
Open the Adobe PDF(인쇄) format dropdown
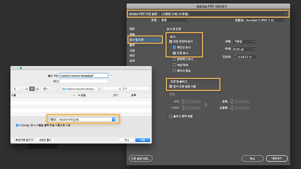[86, 119]
